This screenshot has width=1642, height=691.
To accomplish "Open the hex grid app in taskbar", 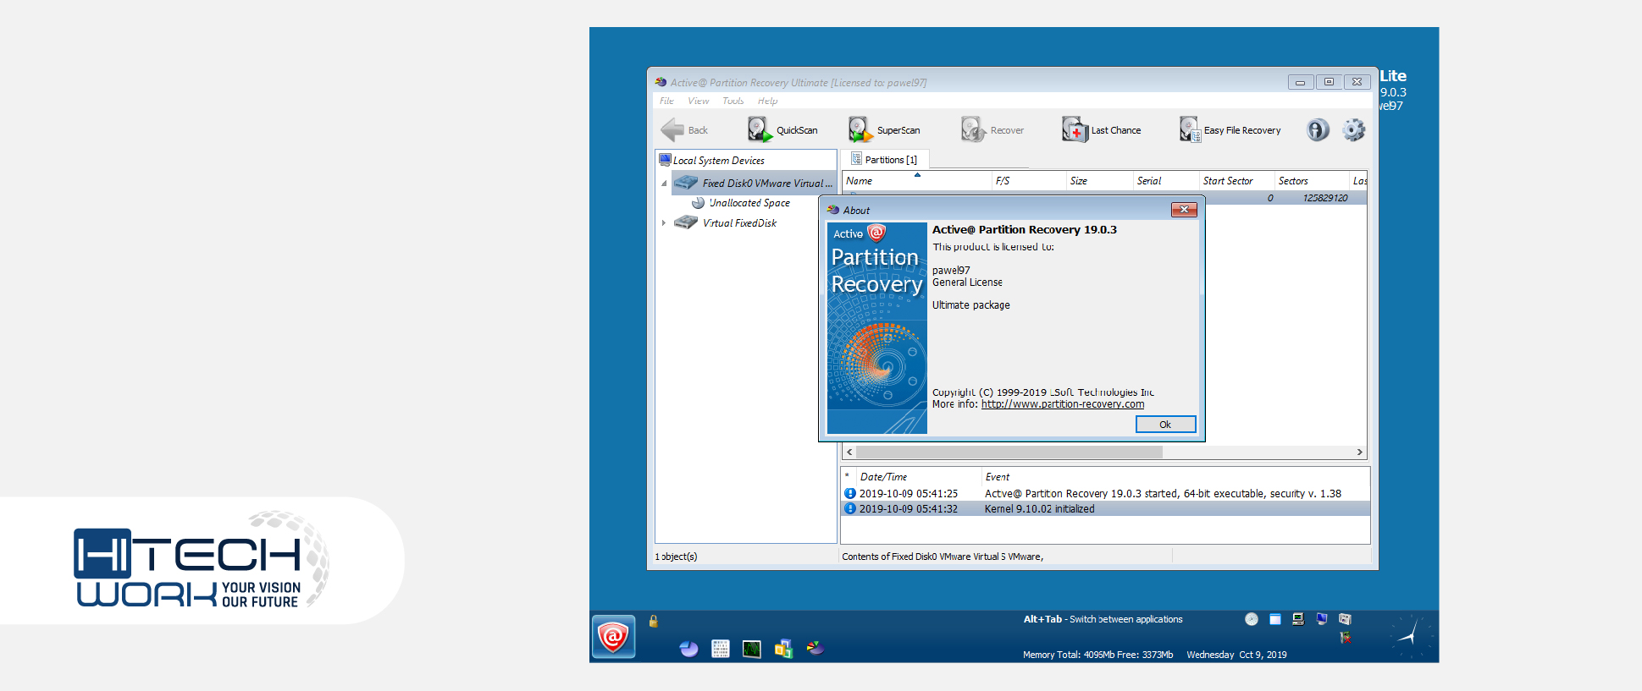I will [721, 649].
